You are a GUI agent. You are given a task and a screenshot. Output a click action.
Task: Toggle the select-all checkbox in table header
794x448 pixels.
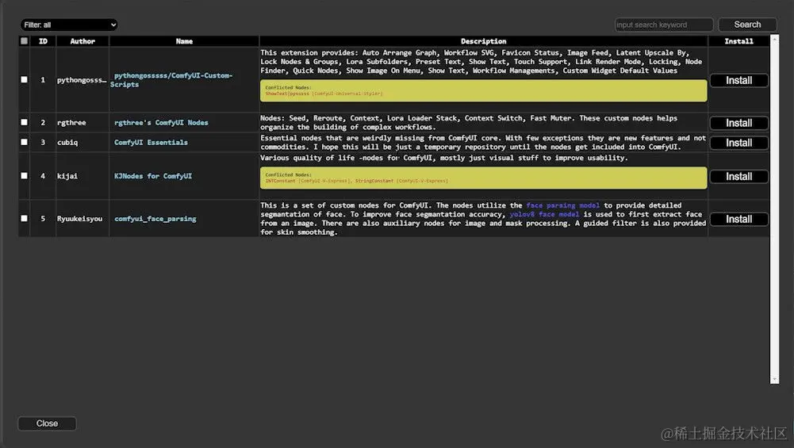pyautogui.click(x=24, y=41)
